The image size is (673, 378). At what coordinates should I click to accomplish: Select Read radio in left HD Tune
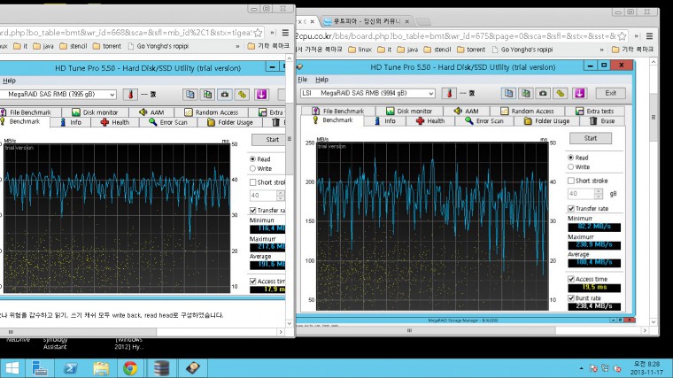point(252,158)
